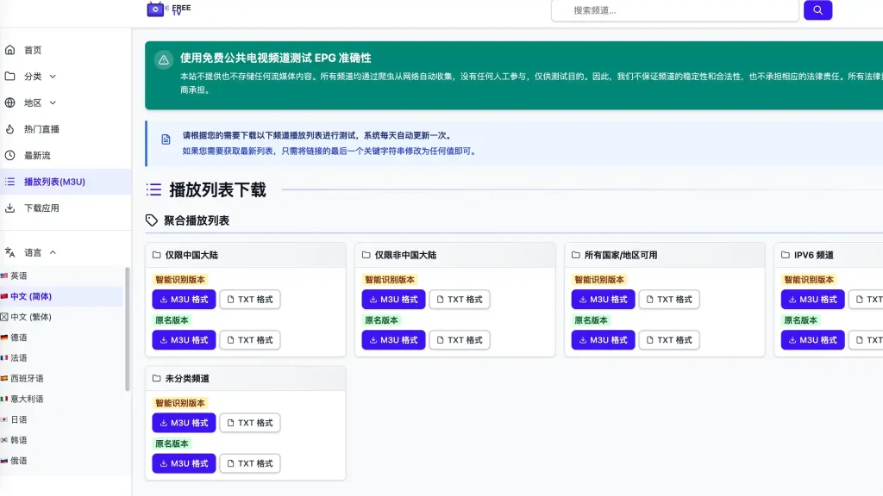Focus the 搜索频道 search field
This screenshot has width=883, height=496.
[x=674, y=10]
